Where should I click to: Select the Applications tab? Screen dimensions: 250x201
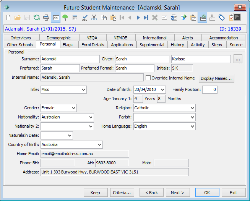(x=122, y=45)
